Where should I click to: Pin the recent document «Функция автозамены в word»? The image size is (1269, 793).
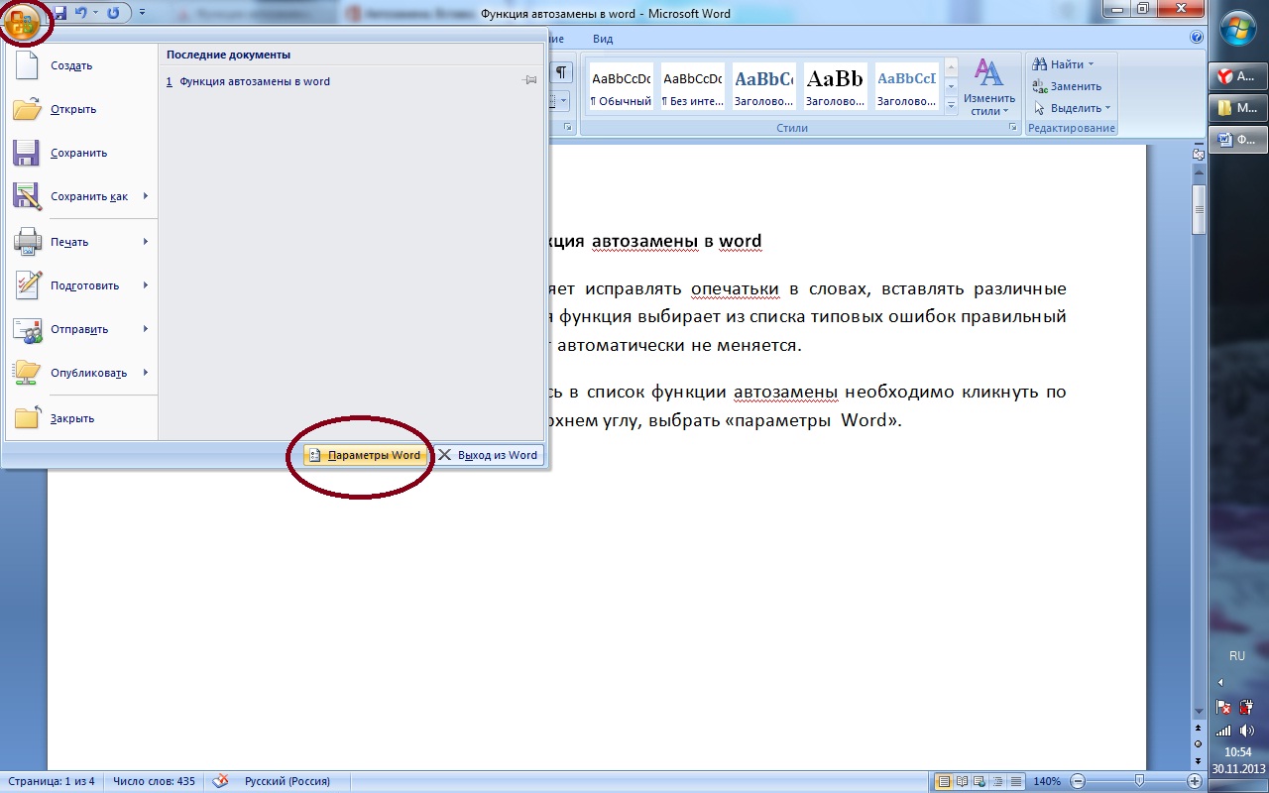click(529, 81)
